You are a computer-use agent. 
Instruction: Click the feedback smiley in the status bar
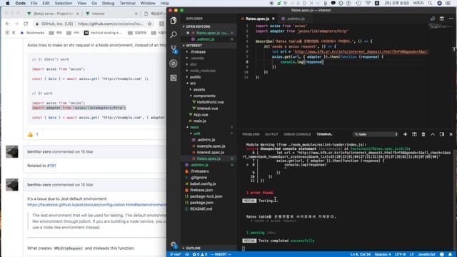442,254
